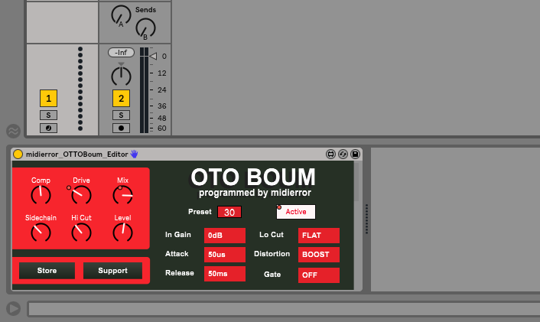This screenshot has width=540, height=322.
Task: Click the hot-swap preset icon in device header
Action: tap(343, 154)
